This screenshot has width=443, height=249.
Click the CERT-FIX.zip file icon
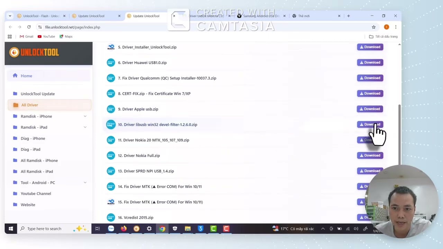(111, 93)
